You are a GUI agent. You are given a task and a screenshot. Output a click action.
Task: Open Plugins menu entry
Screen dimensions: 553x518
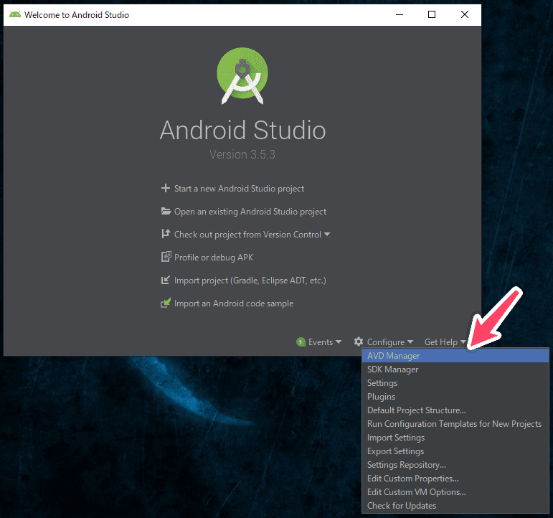(x=455, y=396)
